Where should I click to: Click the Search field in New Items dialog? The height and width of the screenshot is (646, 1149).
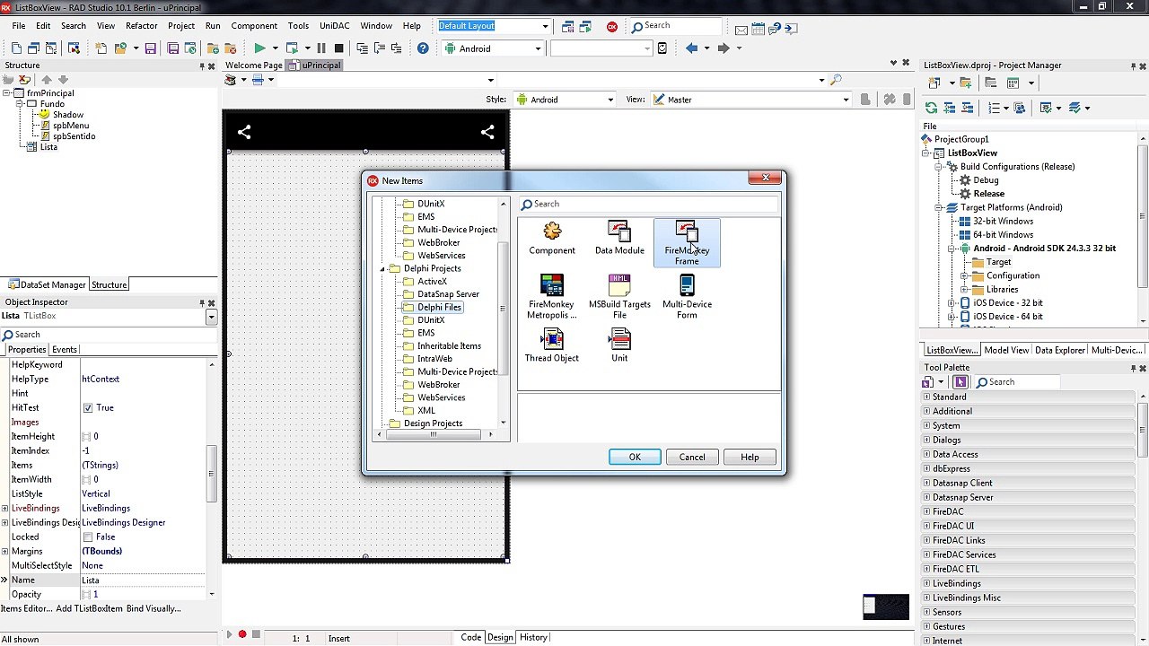pyautogui.click(x=649, y=204)
